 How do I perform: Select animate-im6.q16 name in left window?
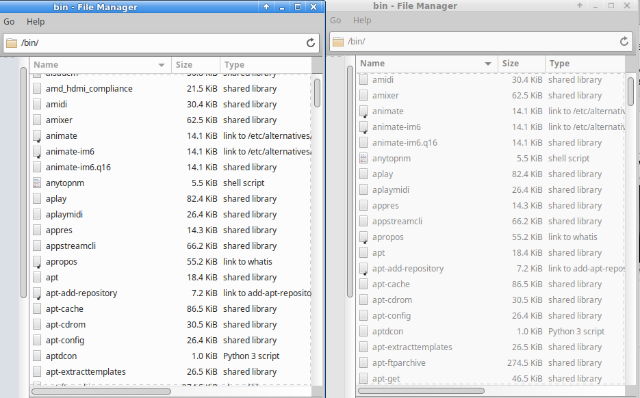coord(78,167)
